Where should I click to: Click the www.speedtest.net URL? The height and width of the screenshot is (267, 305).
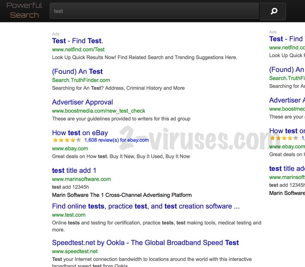point(75,251)
